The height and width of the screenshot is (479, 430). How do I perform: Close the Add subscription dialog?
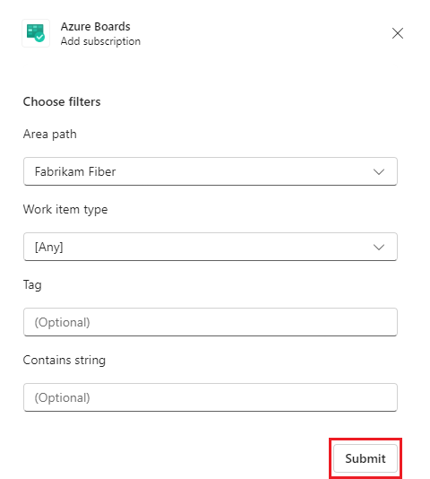pos(398,33)
